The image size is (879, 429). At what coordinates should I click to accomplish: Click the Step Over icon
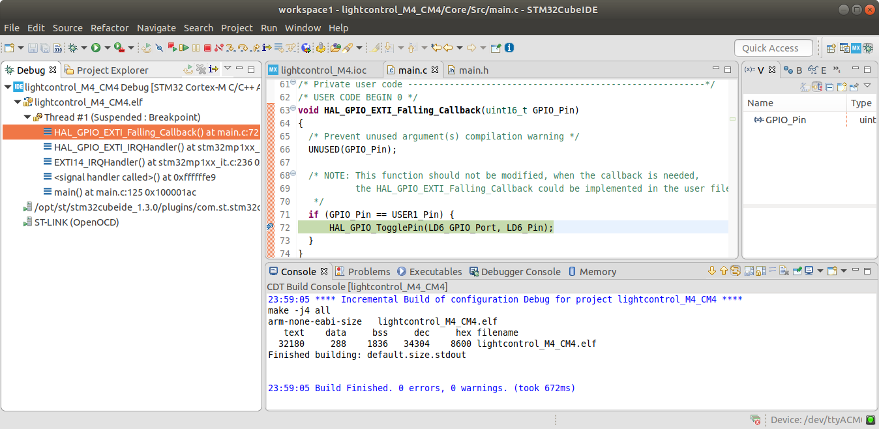(243, 48)
